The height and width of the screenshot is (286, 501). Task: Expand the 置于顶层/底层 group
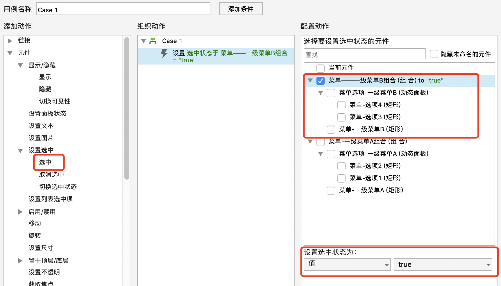pos(20,261)
